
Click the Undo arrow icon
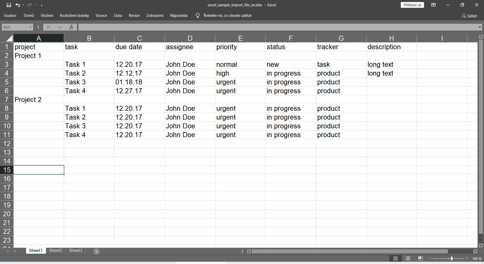(x=17, y=5)
